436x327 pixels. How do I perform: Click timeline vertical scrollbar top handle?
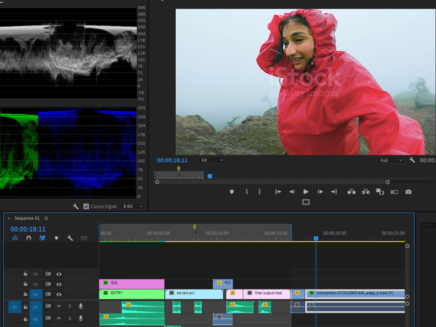tap(407, 246)
